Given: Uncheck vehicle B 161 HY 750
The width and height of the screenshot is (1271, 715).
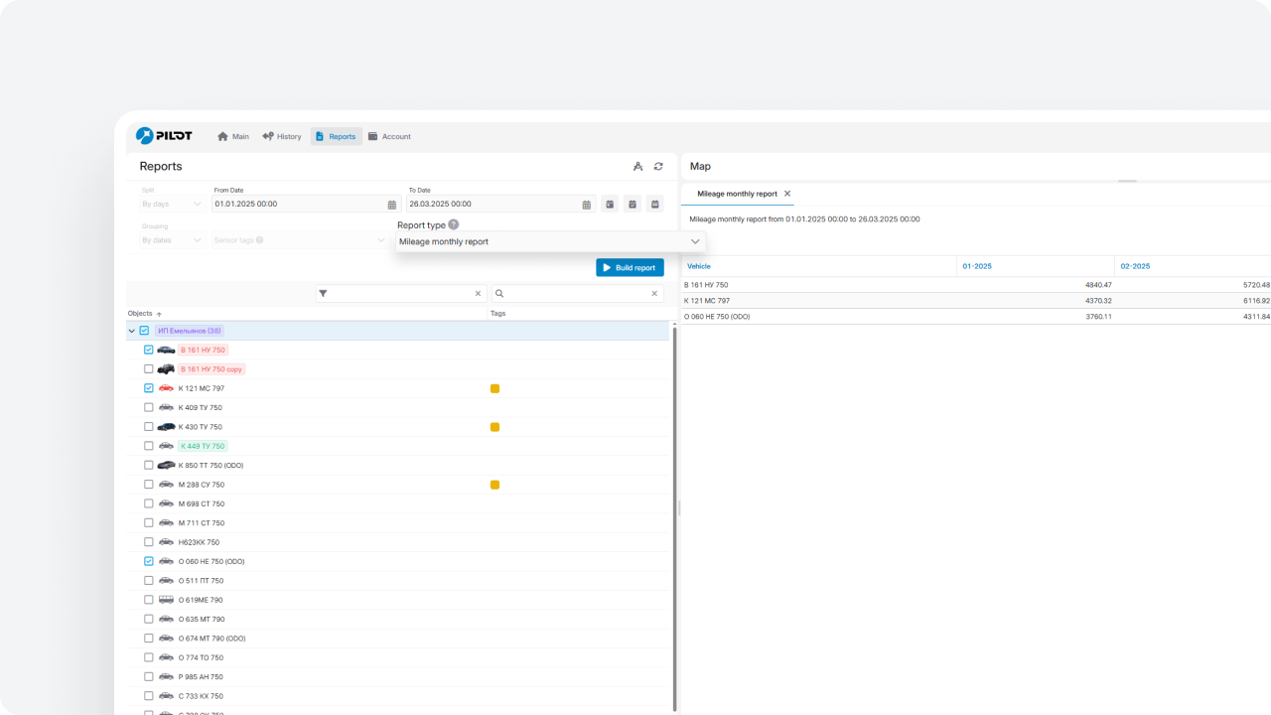Looking at the screenshot, I should 149,350.
